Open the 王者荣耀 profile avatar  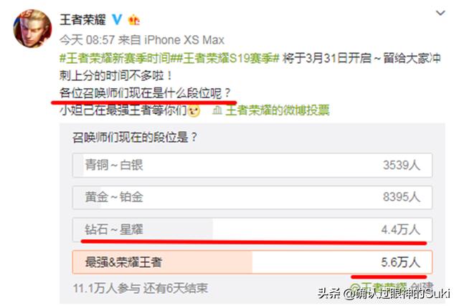(x=32, y=29)
